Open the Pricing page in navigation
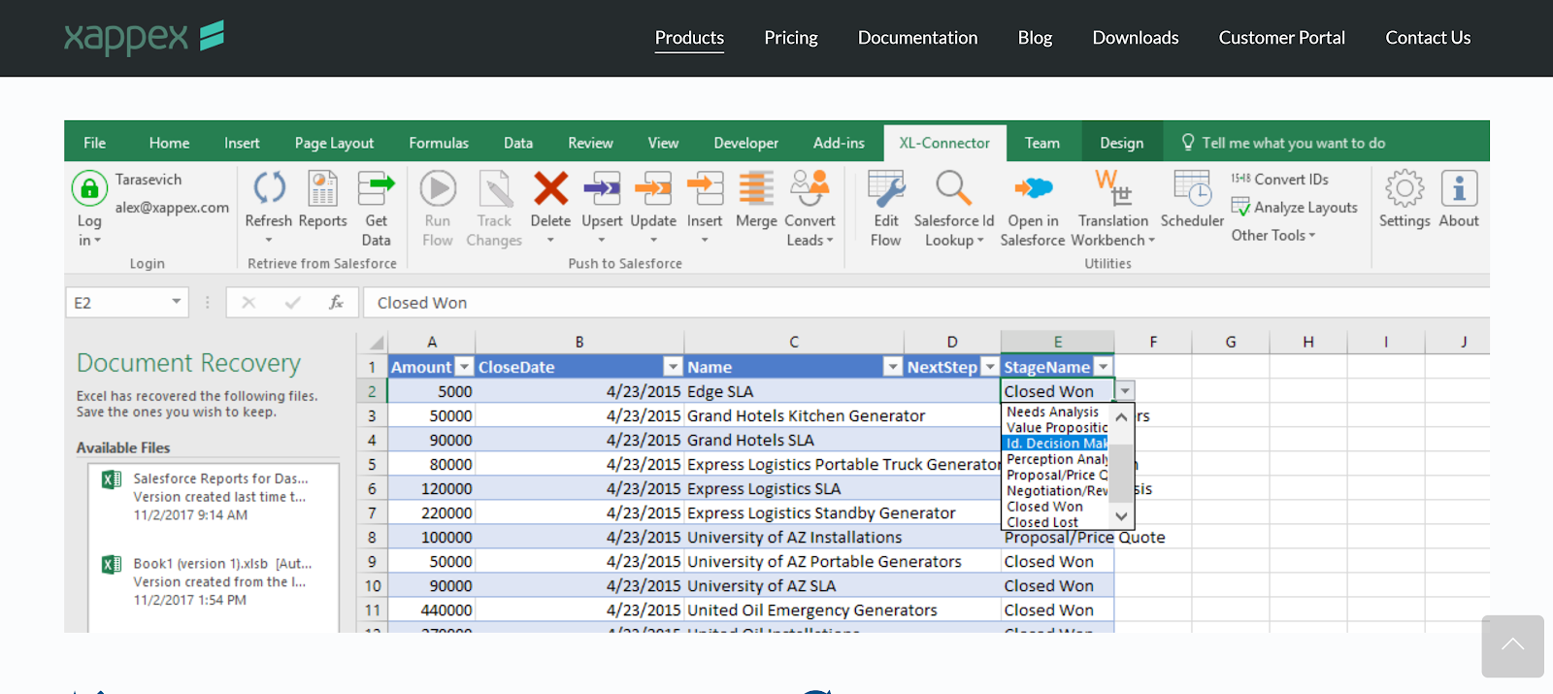Image resolution: width=1553 pixels, height=694 pixels. [x=790, y=38]
